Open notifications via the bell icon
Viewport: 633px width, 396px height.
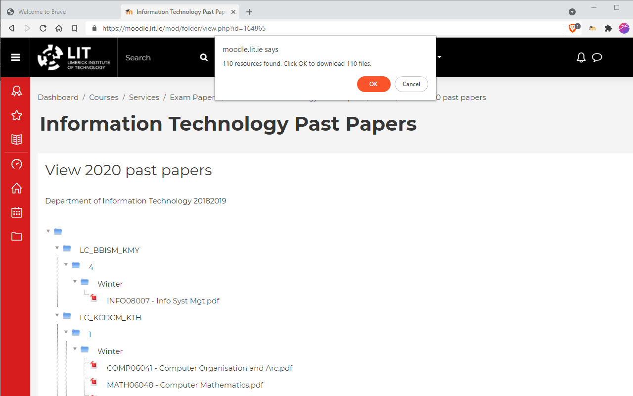[x=581, y=57]
